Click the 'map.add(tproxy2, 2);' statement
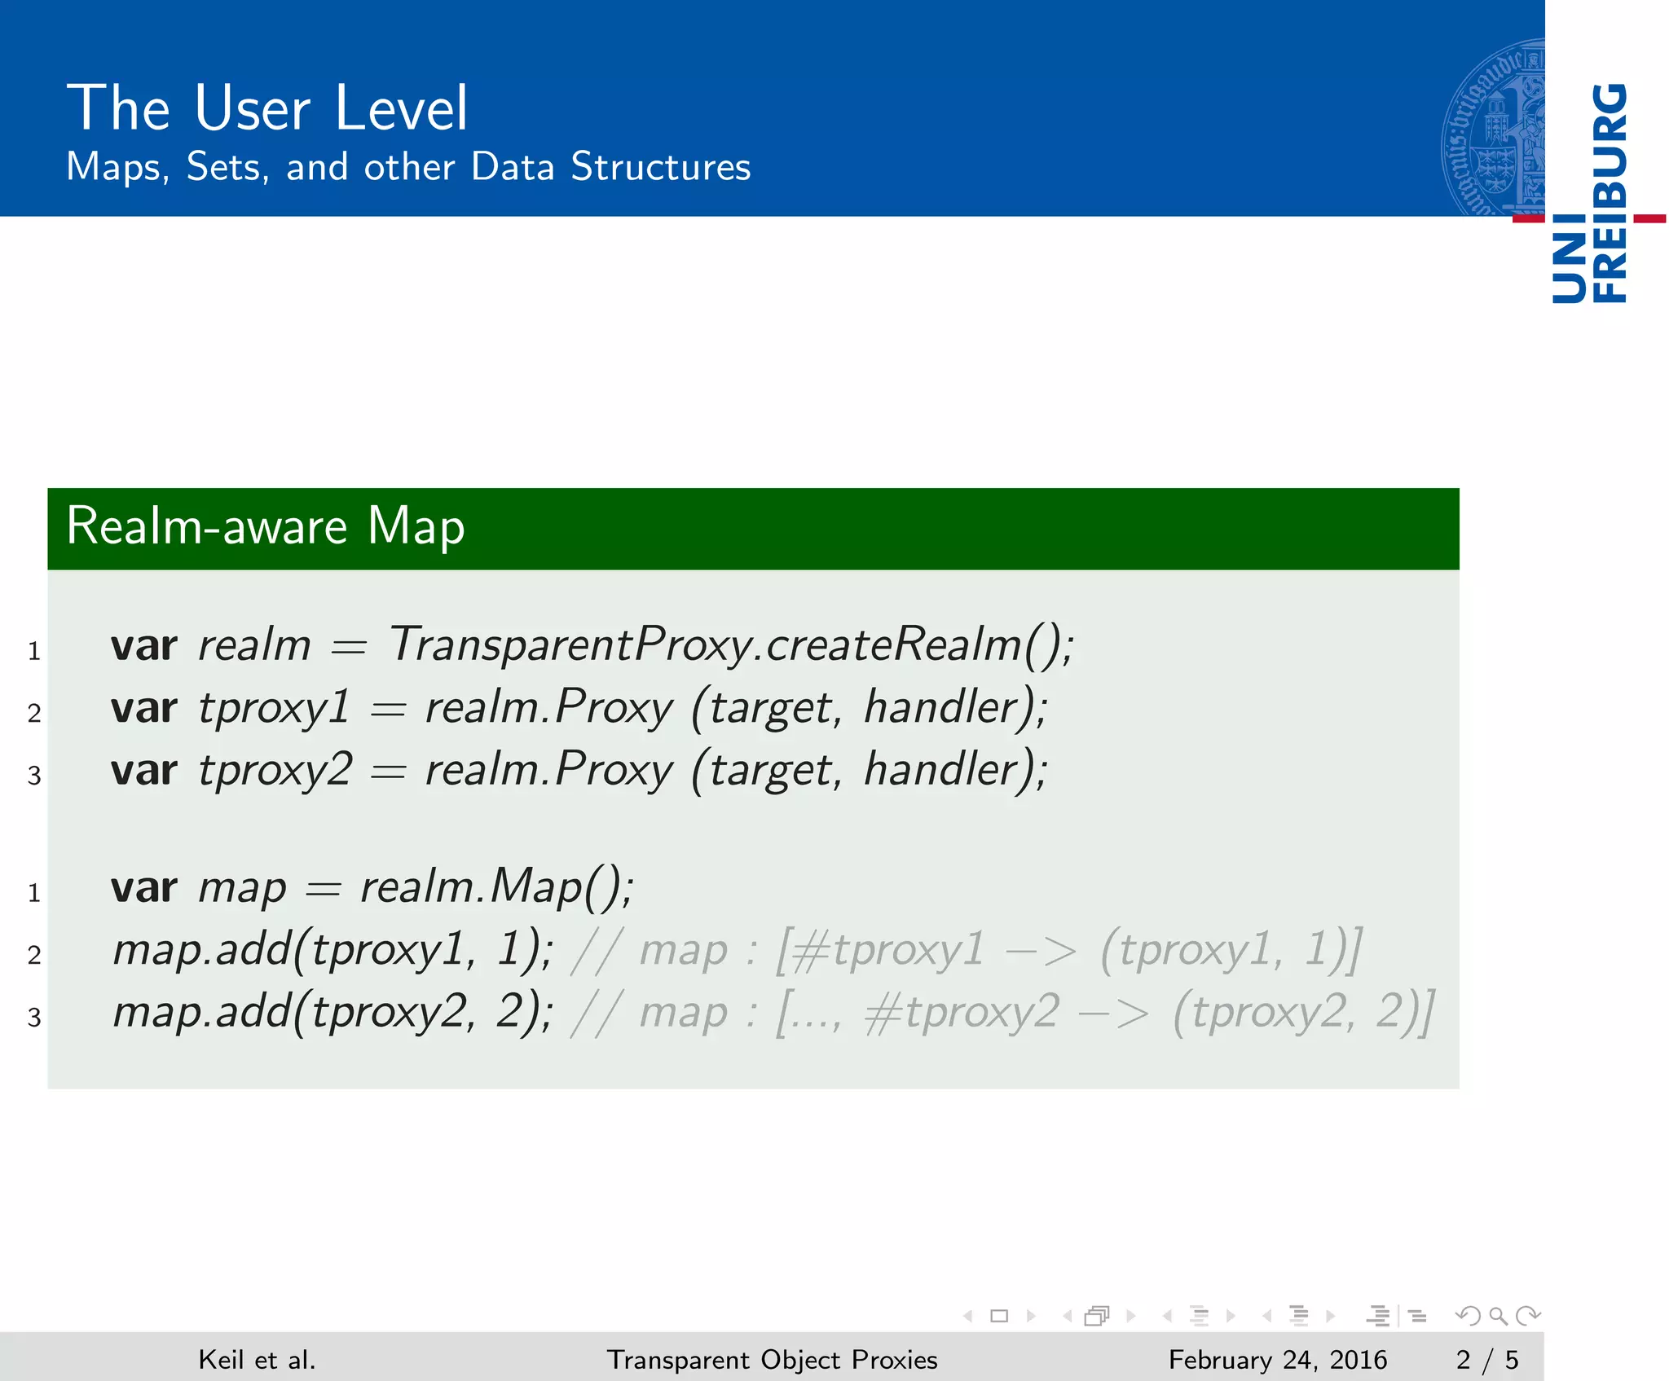 click(334, 1013)
